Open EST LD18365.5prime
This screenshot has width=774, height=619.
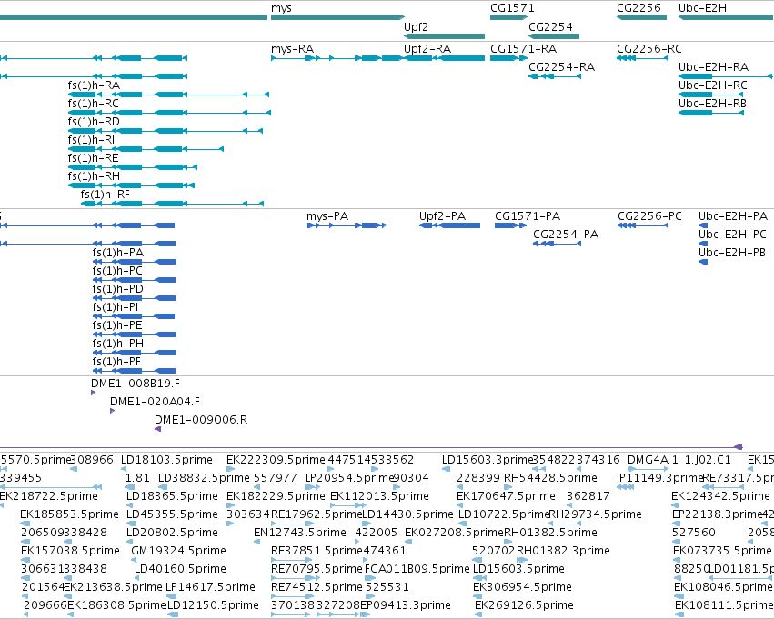[131, 505]
